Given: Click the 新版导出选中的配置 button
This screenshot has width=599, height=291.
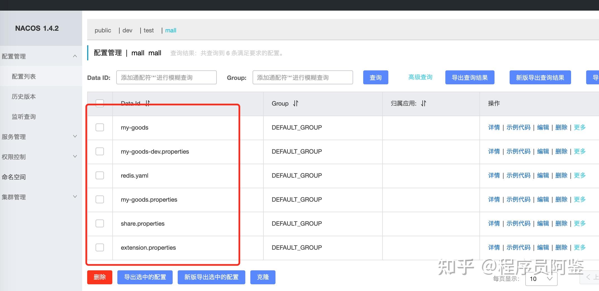Looking at the screenshot, I should [211, 277].
